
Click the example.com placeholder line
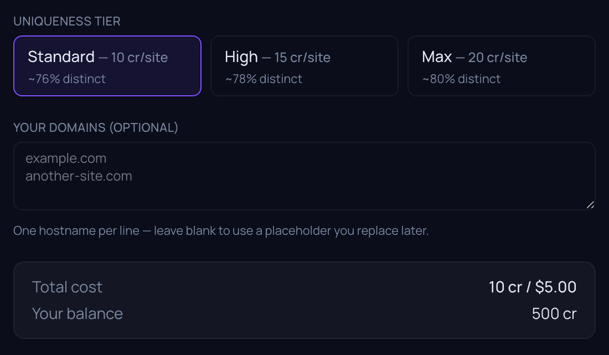coord(66,158)
